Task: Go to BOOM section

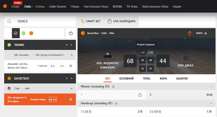Action: tap(117, 6)
